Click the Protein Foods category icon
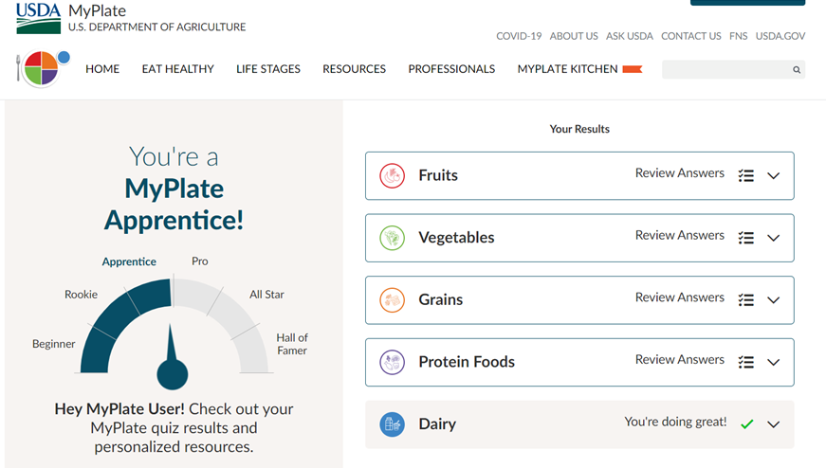 click(393, 362)
